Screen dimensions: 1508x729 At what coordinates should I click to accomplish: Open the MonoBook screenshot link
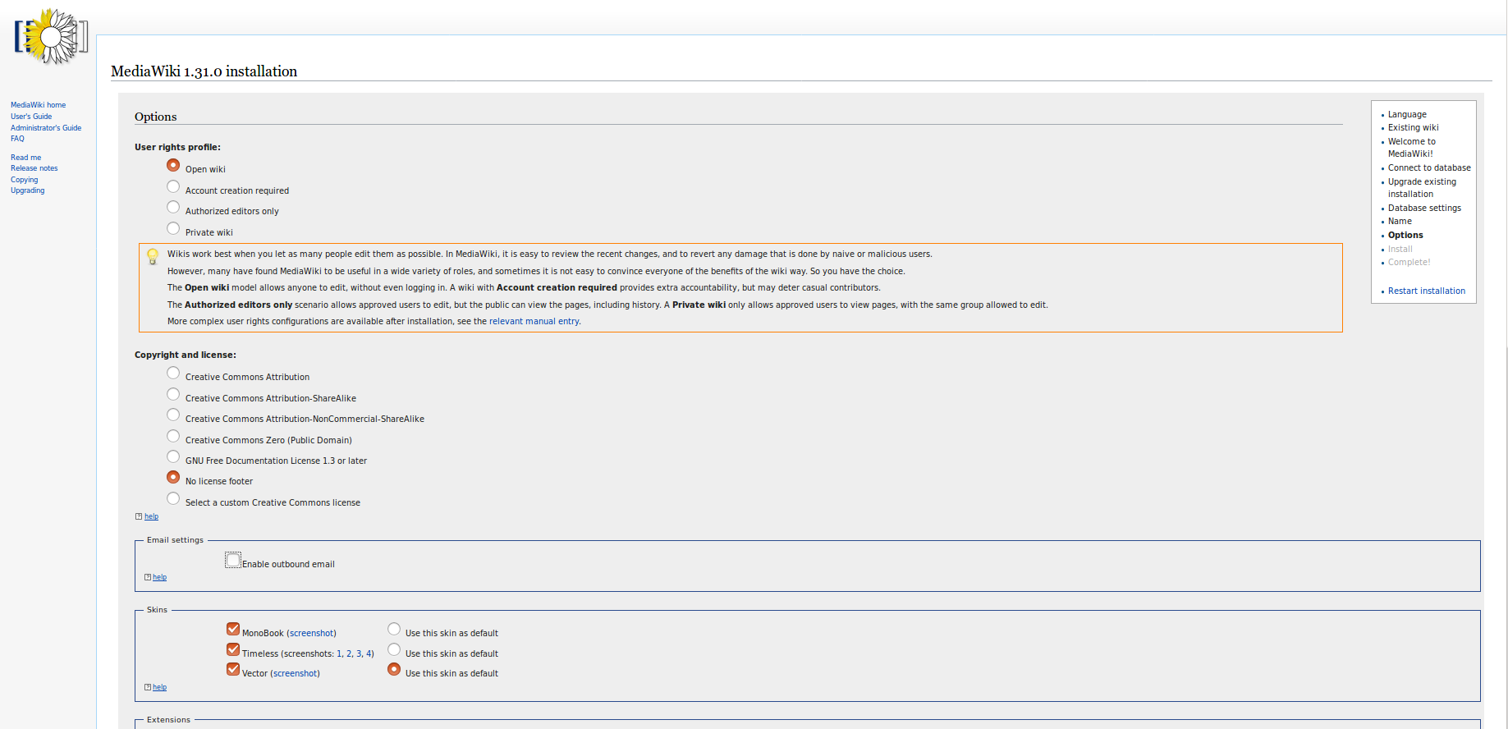click(x=311, y=633)
